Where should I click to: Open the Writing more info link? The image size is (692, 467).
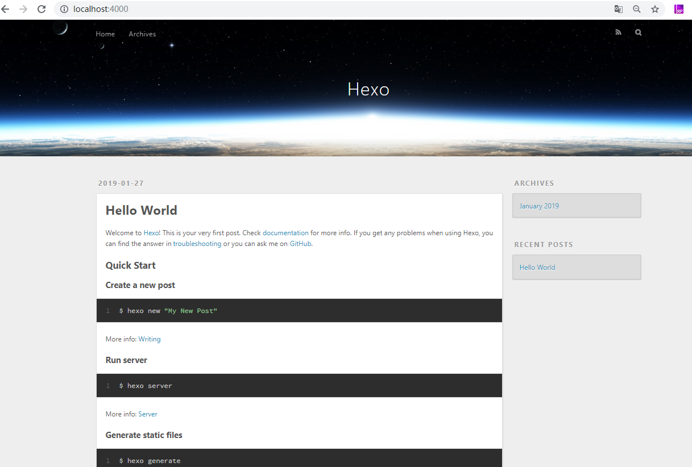point(150,339)
